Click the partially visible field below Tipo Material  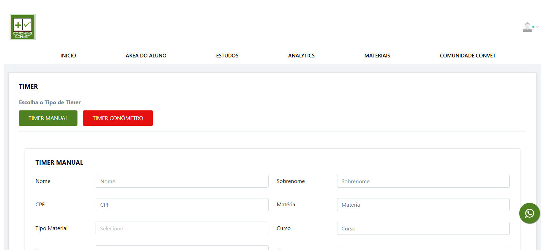pos(182,248)
